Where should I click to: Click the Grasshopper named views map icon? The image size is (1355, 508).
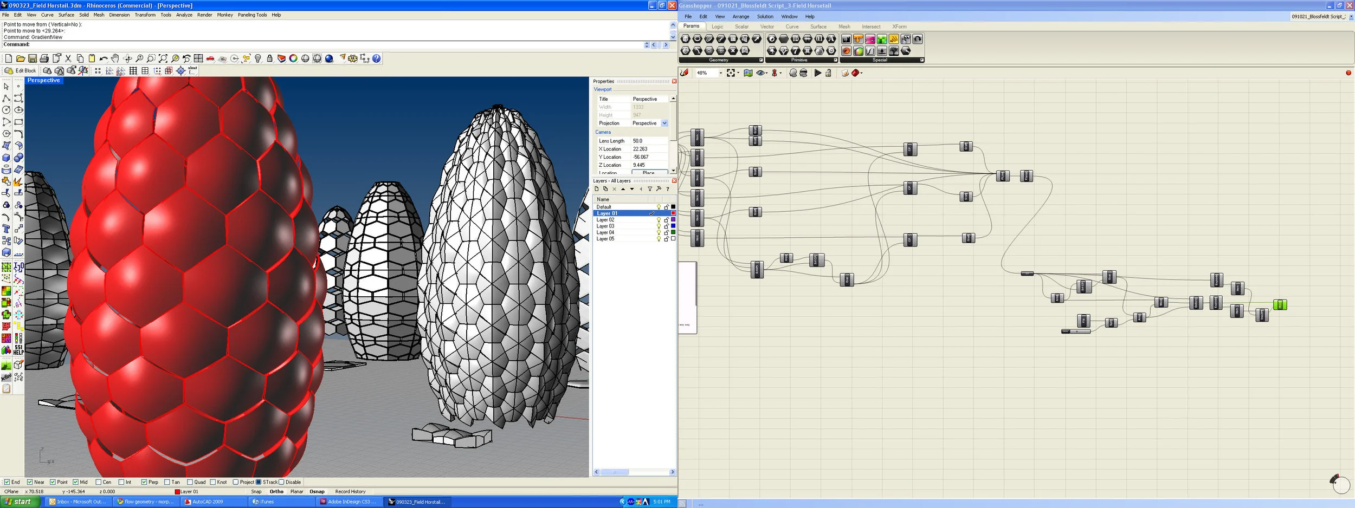pos(748,73)
